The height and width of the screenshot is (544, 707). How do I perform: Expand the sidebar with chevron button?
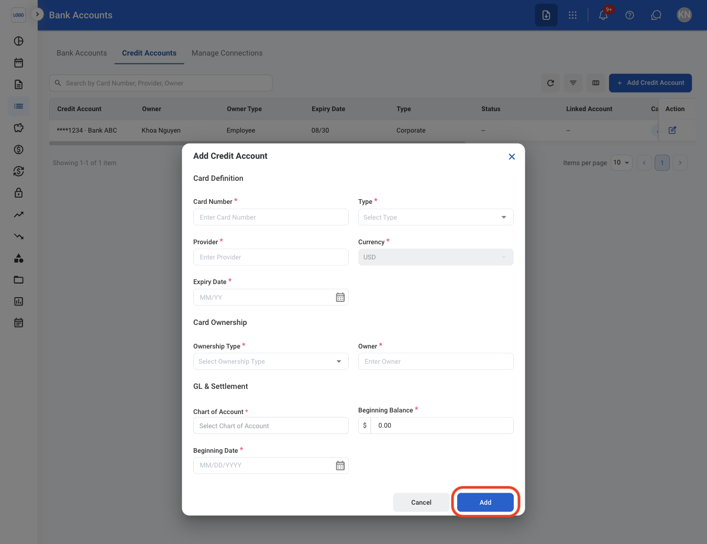37,14
